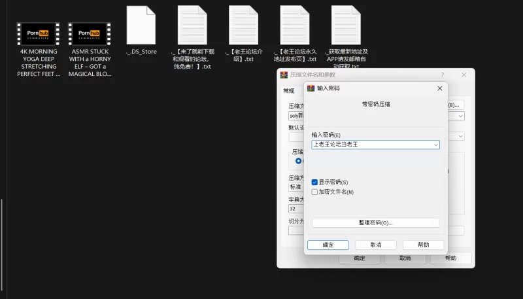
Task: Open the 压缩方式 标准 dropdown
Action: pos(295,187)
